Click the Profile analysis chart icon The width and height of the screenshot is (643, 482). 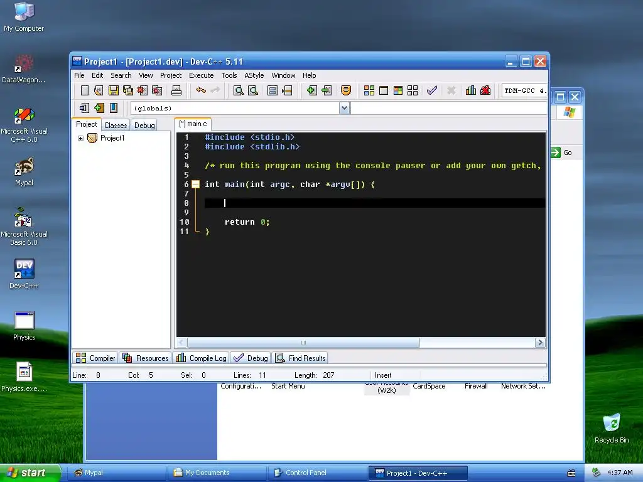(471, 90)
